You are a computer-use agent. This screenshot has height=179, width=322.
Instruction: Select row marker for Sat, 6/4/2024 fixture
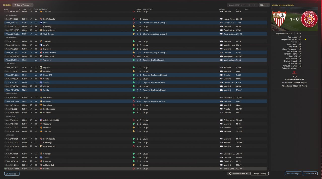[5, 139]
